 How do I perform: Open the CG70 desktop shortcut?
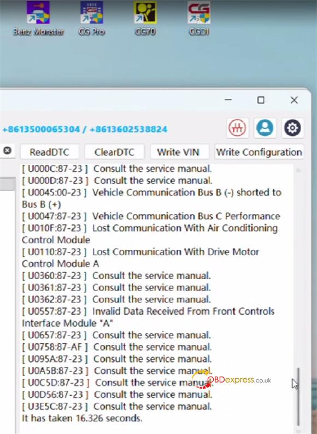click(x=145, y=18)
